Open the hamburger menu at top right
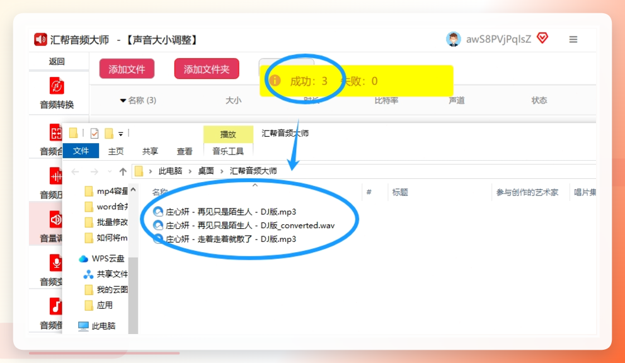The width and height of the screenshot is (625, 363). [573, 40]
